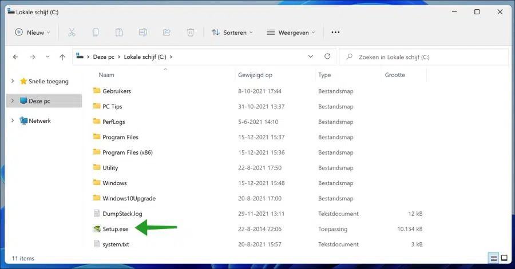Select the DumpStack.log file icon
The width and height of the screenshot is (515, 269).
(x=97, y=214)
